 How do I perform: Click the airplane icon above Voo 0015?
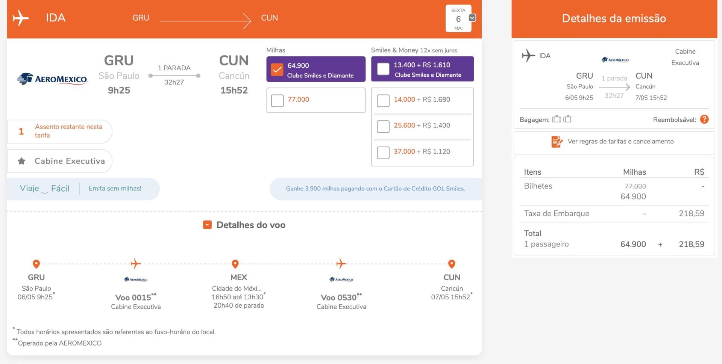tap(136, 264)
